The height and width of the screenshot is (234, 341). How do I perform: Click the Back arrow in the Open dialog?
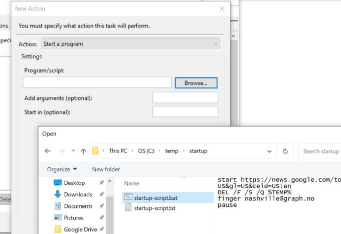point(48,151)
